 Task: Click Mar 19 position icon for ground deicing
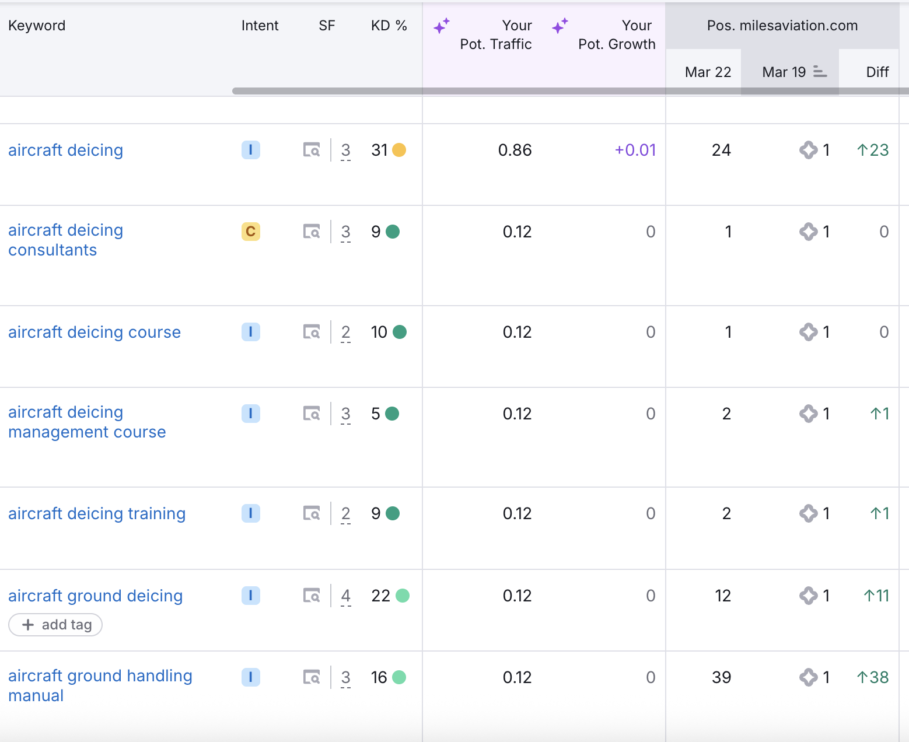coord(808,596)
